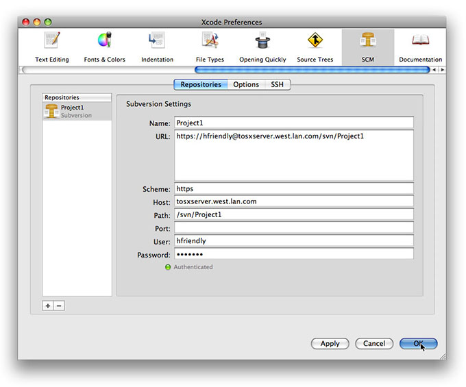Click the empty Port field

click(293, 228)
